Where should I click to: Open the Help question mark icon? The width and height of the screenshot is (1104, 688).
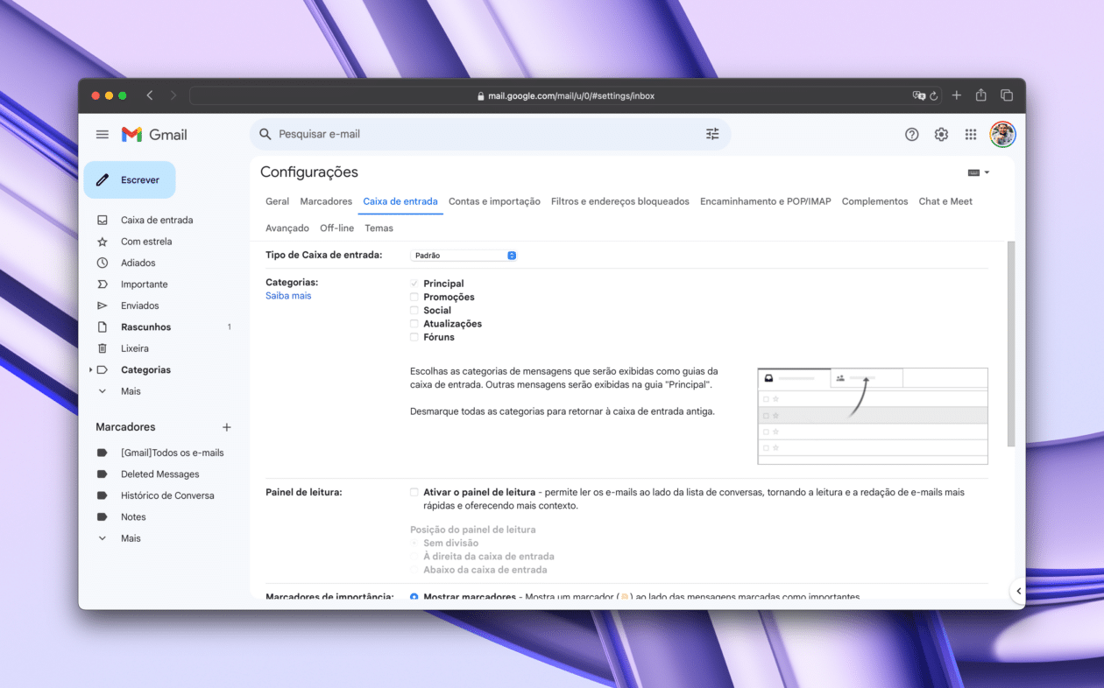point(912,135)
